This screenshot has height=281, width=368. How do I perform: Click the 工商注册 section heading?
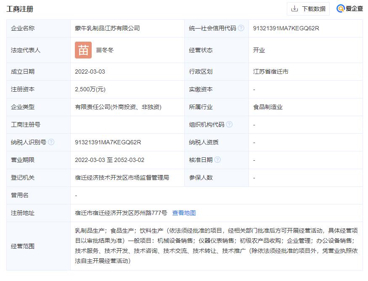point(20,9)
